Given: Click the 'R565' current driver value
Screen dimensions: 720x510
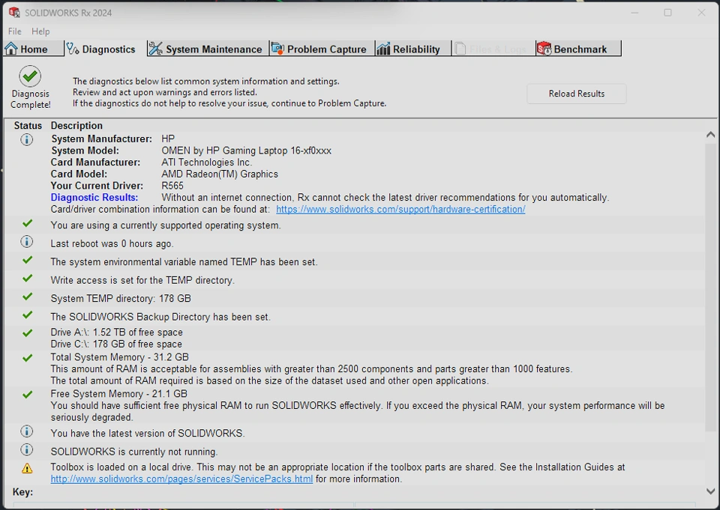Looking at the screenshot, I should coord(172,186).
